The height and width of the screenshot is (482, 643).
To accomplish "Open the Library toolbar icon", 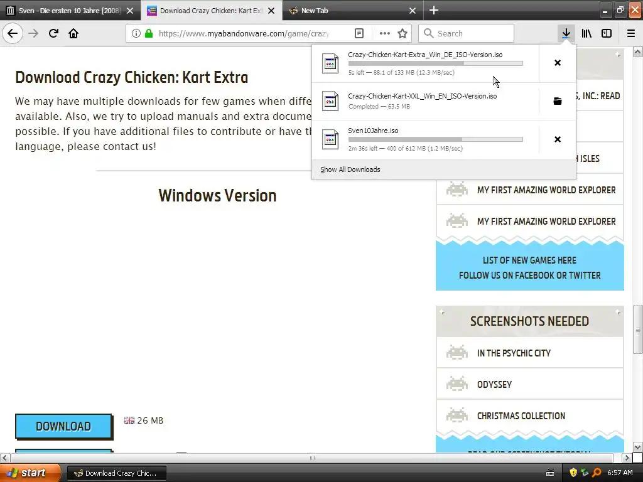I will (x=586, y=33).
